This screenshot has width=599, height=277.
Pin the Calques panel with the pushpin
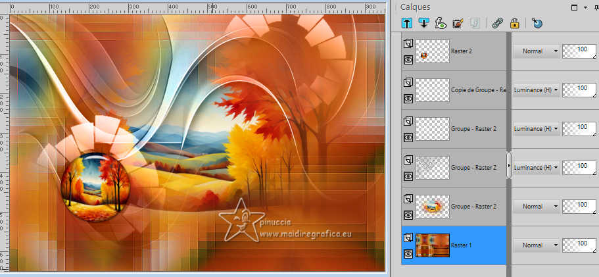[x=596, y=7]
